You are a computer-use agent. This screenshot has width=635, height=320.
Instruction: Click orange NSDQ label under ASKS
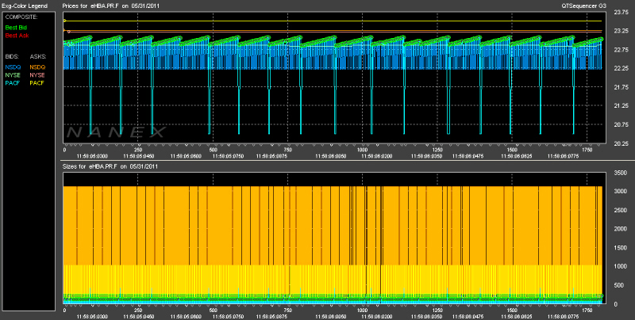37,67
